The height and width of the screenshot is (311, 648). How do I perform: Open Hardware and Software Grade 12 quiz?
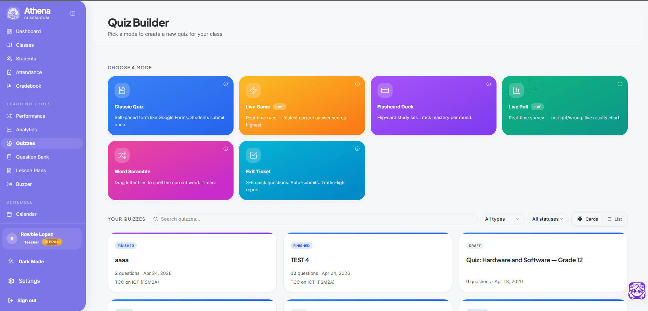pyautogui.click(x=543, y=263)
